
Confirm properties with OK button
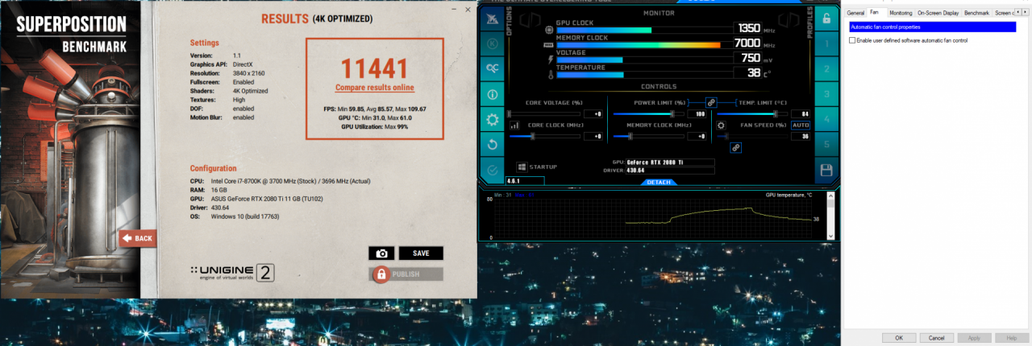898,337
